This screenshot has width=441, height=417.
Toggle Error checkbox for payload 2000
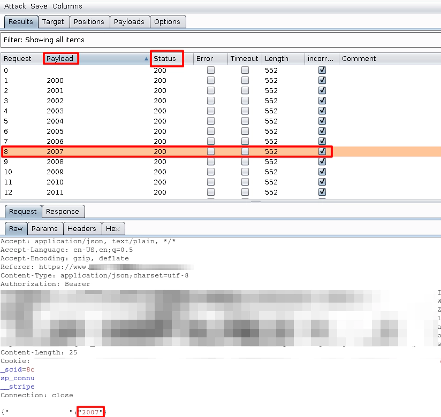coord(211,81)
